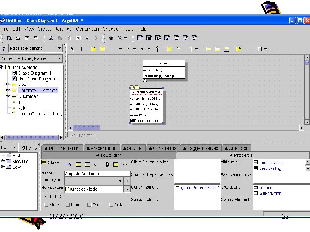310x232 pixels.
Task: Select the Comment note tool
Action: coord(239,49)
